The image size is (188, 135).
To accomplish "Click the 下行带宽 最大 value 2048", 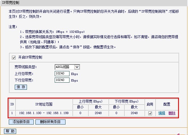I will 134,113.
